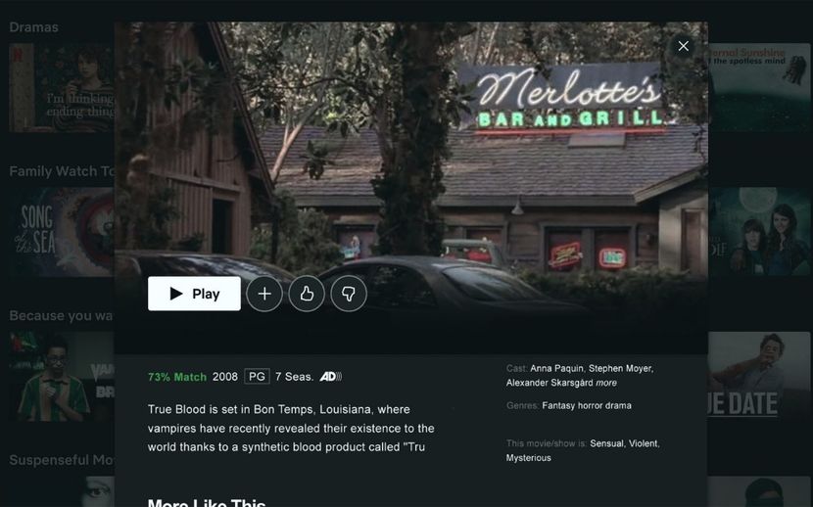Viewport: 813px width, 507px height.
Task: Open Eternal Sunshine of the Spotless Mind thumbnail
Action: pyautogui.click(x=758, y=87)
